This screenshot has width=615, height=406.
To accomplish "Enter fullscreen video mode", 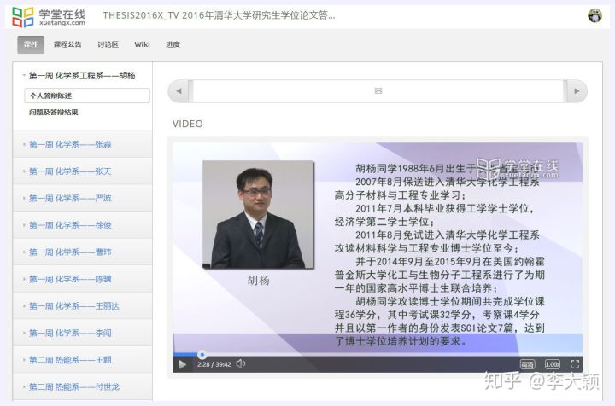I will (x=575, y=364).
